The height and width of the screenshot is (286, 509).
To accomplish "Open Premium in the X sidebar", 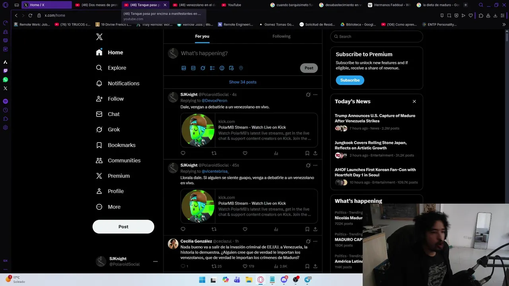I will pyautogui.click(x=113, y=176).
